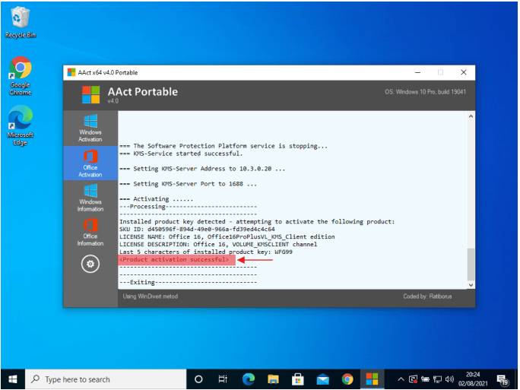520x390 pixels.
Task: Select the Microsoft Edge desktop shortcut
Action: click(x=21, y=125)
